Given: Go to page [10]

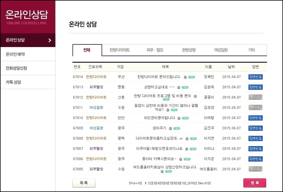Looking at the screenshot, I should (x=183, y=183).
